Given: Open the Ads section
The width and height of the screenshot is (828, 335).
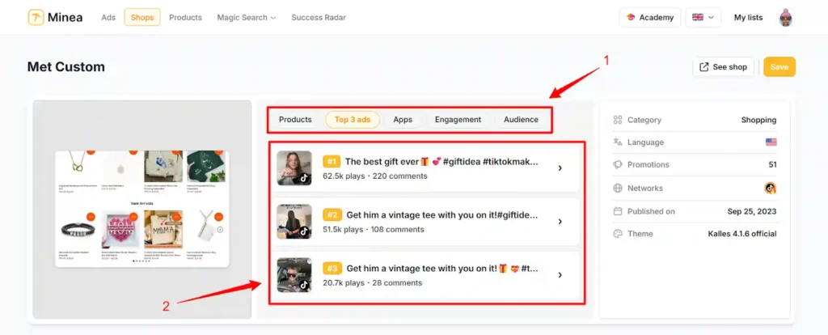Looking at the screenshot, I should tap(108, 18).
